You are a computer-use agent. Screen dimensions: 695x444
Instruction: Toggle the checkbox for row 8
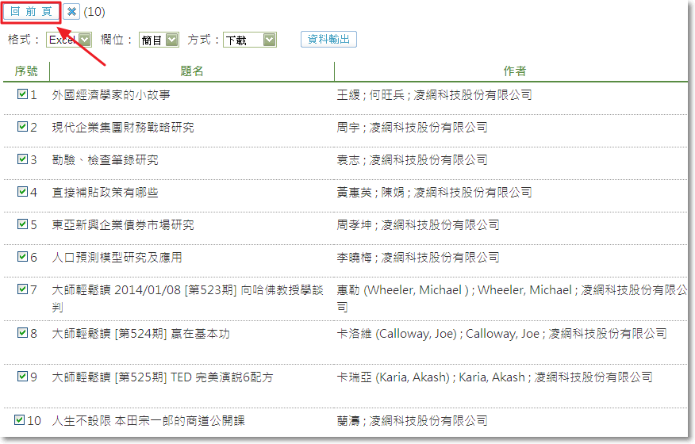click(x=22, y=333)
